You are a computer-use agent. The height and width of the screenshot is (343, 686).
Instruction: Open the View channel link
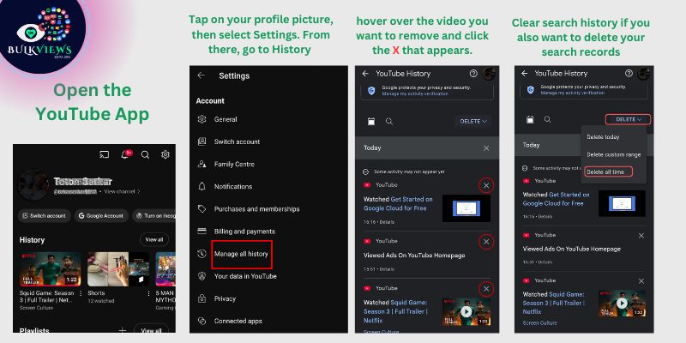tap(122, 191)
